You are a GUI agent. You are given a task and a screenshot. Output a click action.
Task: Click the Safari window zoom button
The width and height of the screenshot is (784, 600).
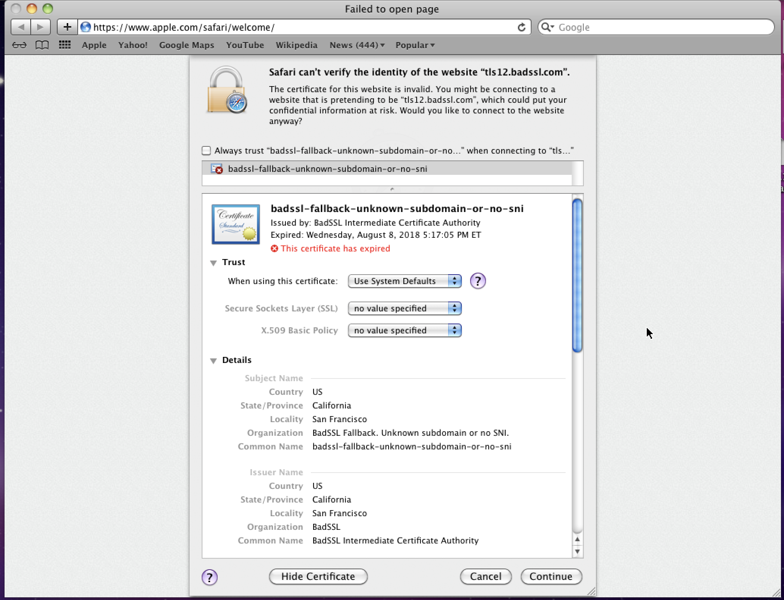(x=48, y=9)
